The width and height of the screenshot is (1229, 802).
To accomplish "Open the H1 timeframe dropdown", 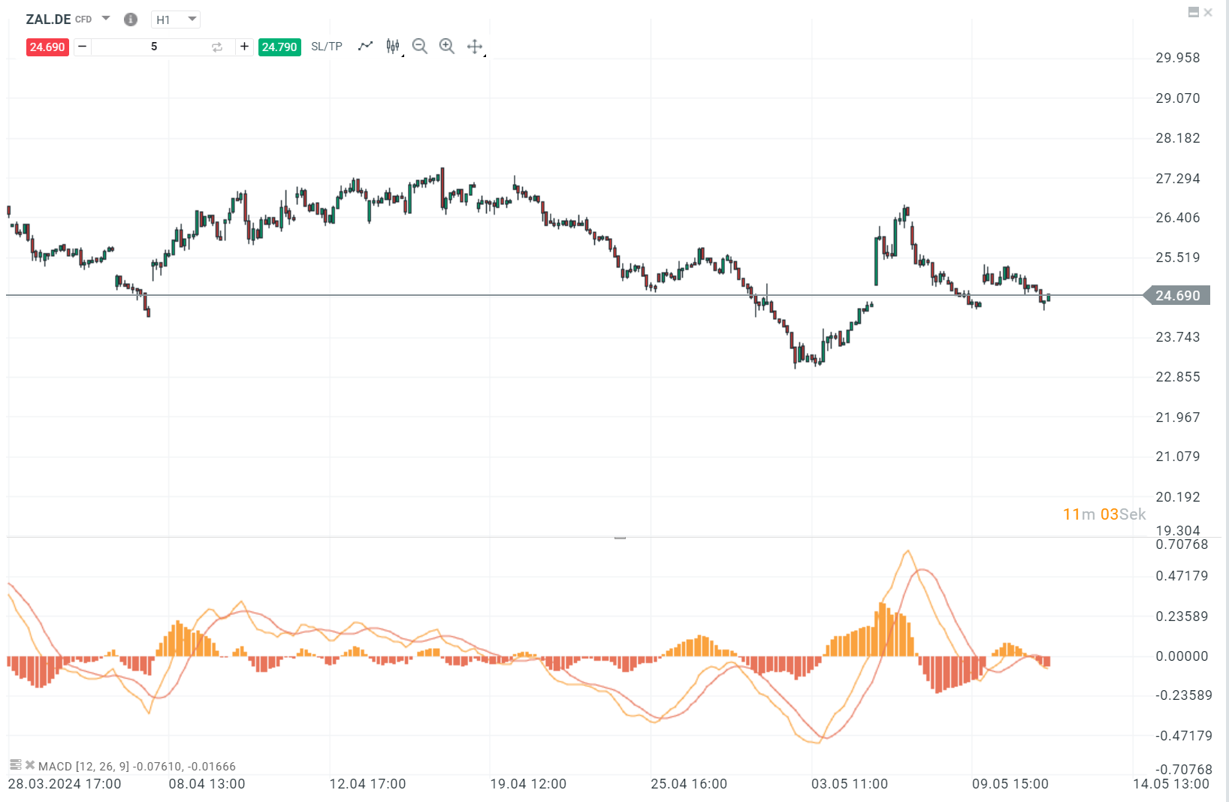I will click(x=176, y=20).
